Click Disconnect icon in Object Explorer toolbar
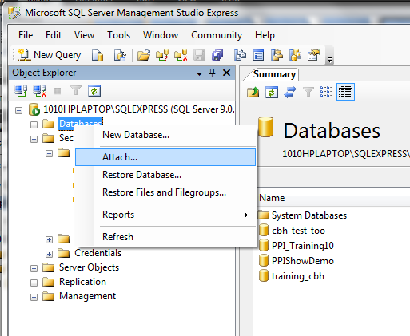Screen dimensions: 410x336 tap(39, 91)
